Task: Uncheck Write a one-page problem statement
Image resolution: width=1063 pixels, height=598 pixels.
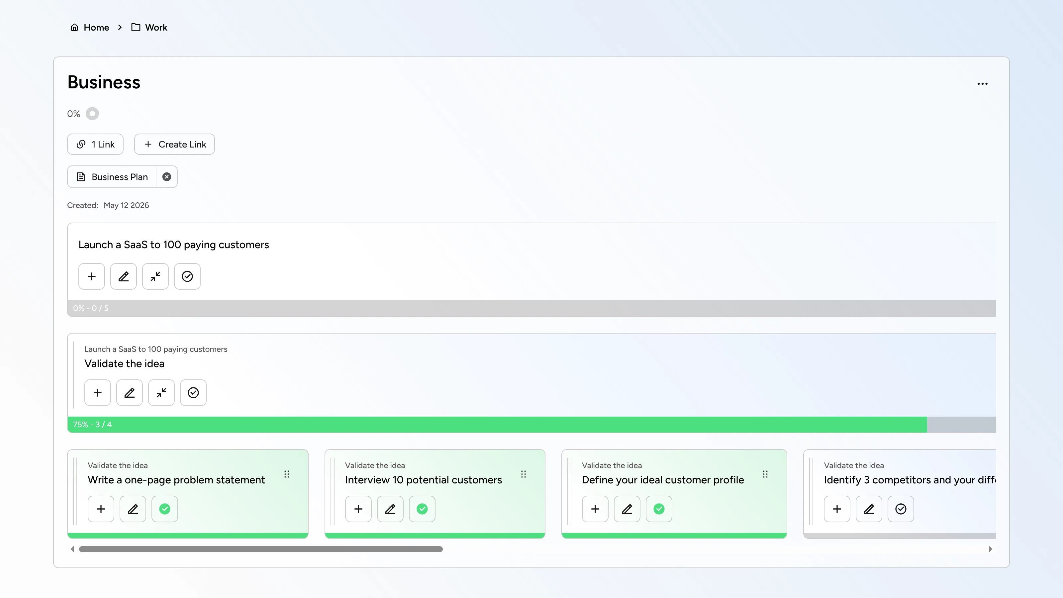Action: click(165, 509)
